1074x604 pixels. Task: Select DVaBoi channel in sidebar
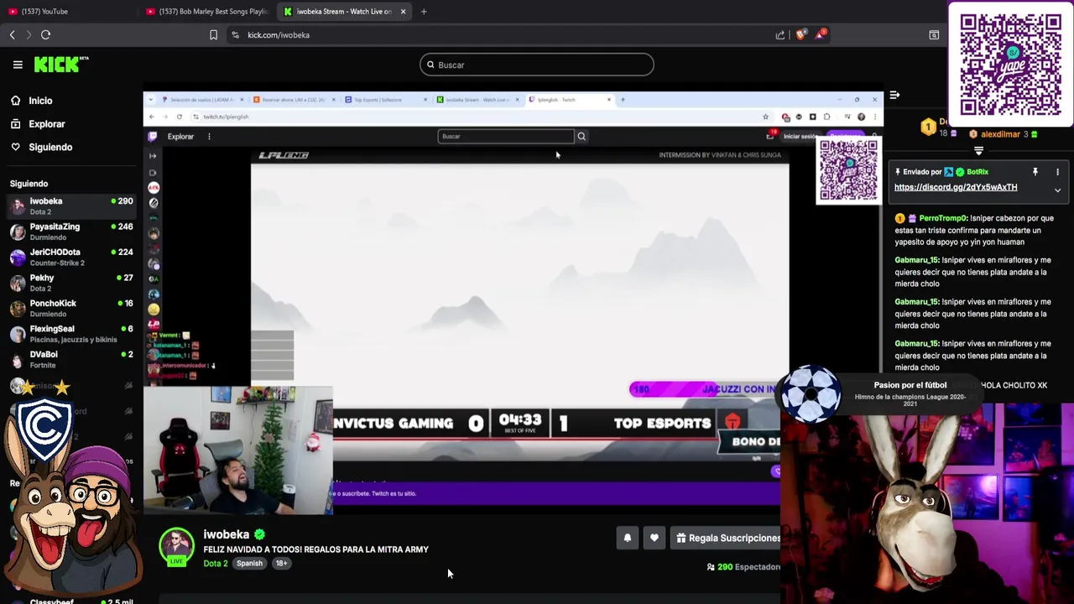tap(71, 359)
